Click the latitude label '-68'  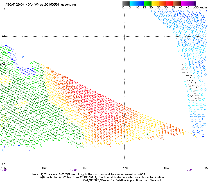[3, 128]
